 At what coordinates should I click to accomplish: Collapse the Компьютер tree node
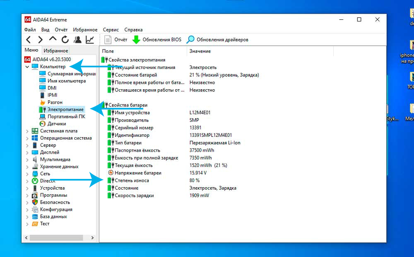(27, 67)
